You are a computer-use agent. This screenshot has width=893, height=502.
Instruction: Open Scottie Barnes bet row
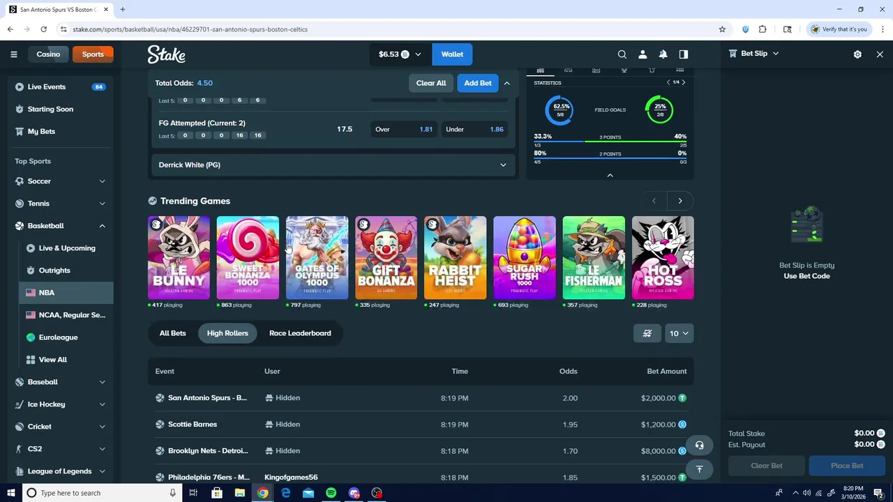[x=421, y=425]
